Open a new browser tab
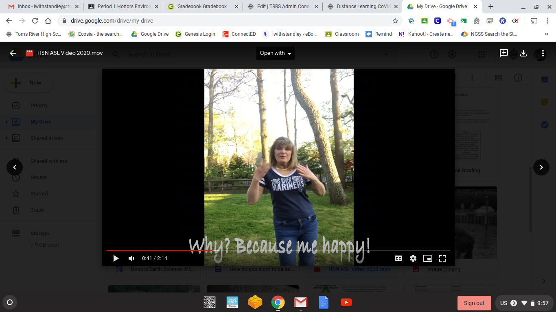The width and height of the screenshot is (556, 312). [491, 6]
